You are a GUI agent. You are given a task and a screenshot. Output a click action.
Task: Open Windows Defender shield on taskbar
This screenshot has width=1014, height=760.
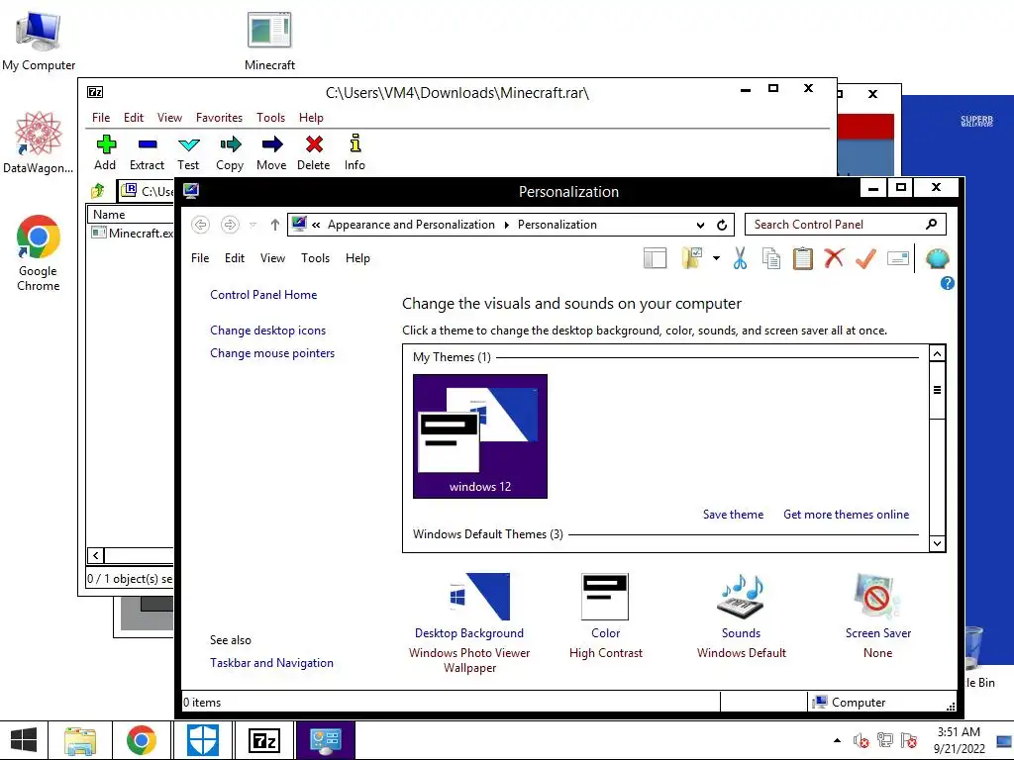click(202, 740)
